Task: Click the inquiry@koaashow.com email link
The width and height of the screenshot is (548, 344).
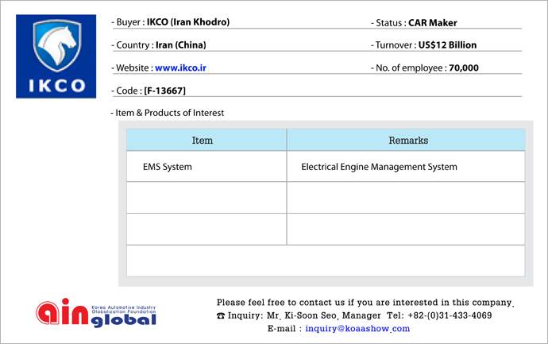Action: tap(357, 329)
